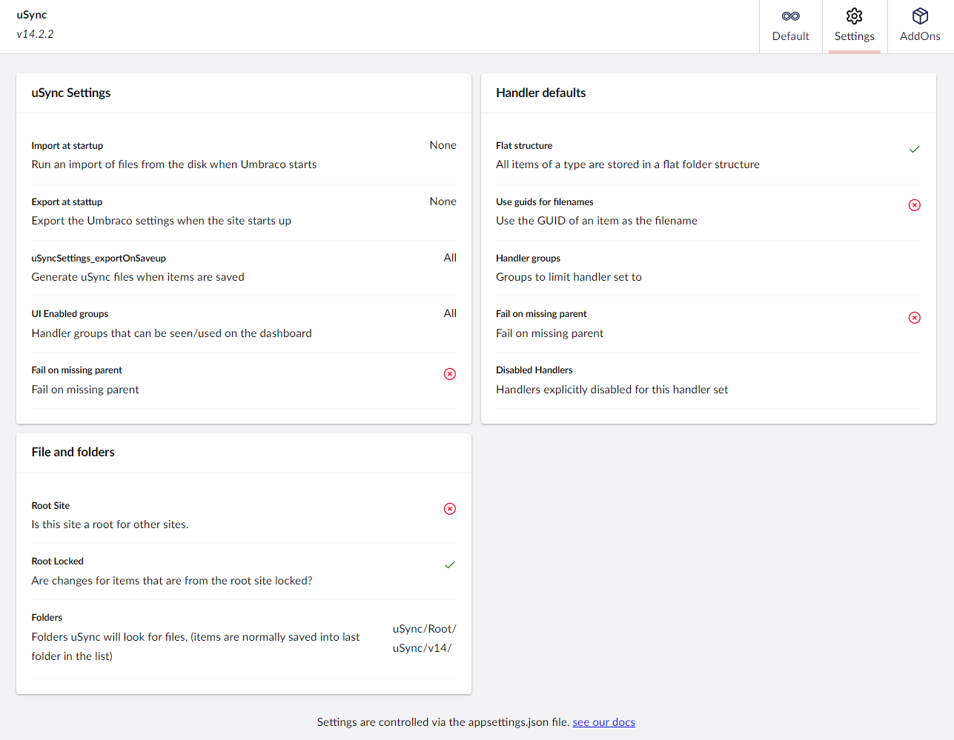Click the 'Flat structure' label
Screen dimensions: 954x740
tap(524, 146)
